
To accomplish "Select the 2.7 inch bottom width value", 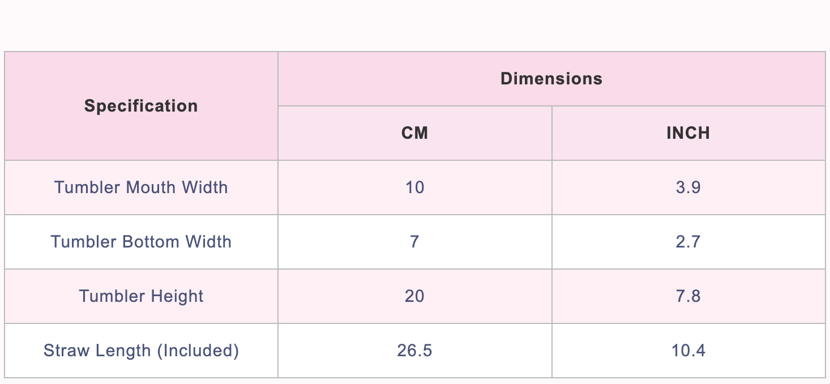I will point(688,242).
